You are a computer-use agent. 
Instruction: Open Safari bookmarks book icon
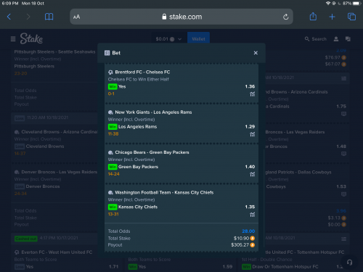(x=49, y=17)
